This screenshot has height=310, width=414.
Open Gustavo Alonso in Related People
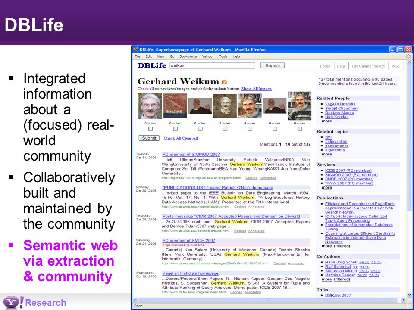pyautogui.click(x=339, y=112)
